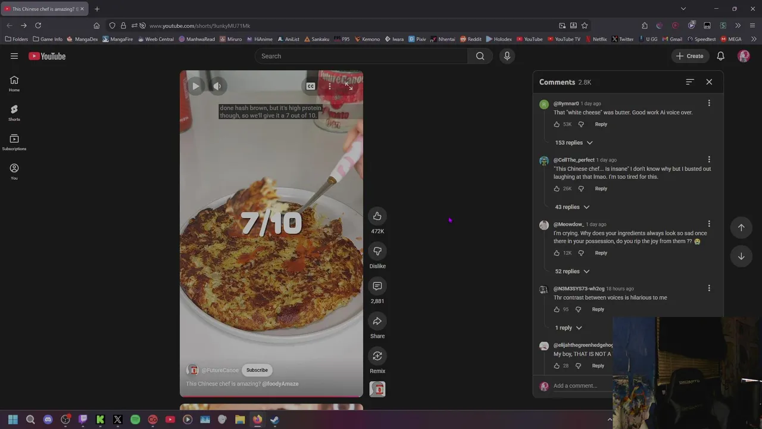
Task: Open the Reddit bookmark
Action: 470,39
